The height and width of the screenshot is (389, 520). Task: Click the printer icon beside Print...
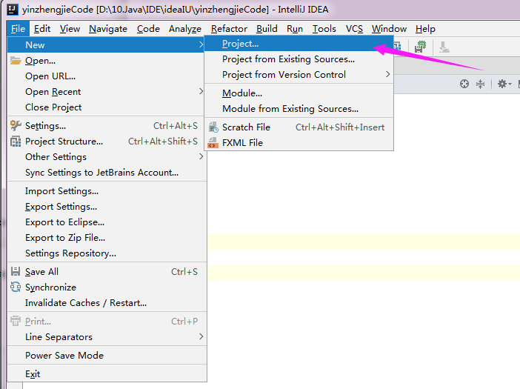pyautogui.click(x=16, y=321)
